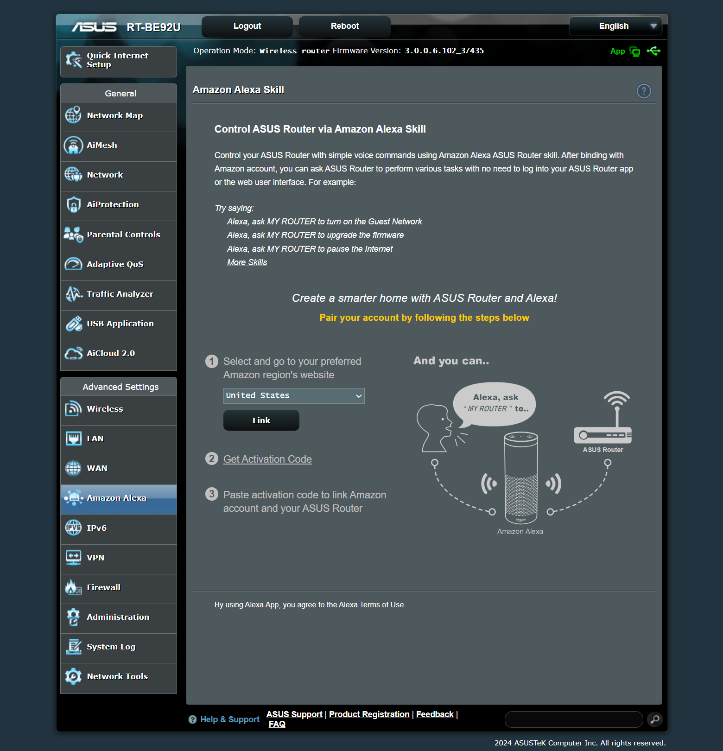Click the WAN globe icon

pos(73,468)
